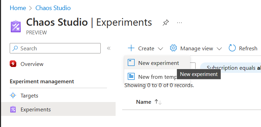Image resolution: width=261 pixels, height=127 pixels.
Task: Click the Targets crosshair icon
Action: tap(13, 95)
